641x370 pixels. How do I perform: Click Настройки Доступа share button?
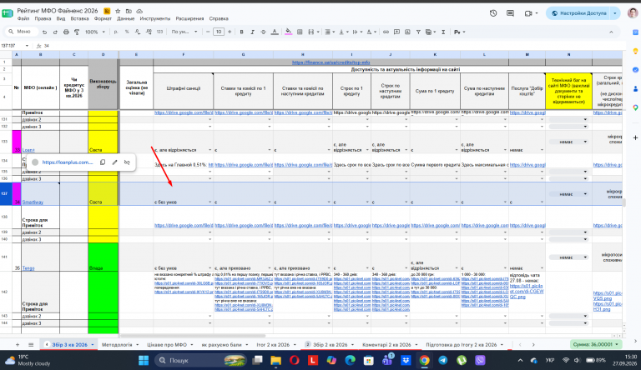point(579,13)
